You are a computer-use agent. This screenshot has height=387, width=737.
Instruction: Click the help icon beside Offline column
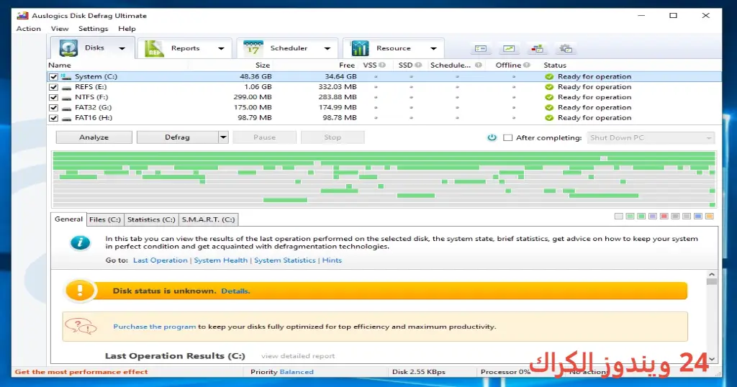click(526, 65)
